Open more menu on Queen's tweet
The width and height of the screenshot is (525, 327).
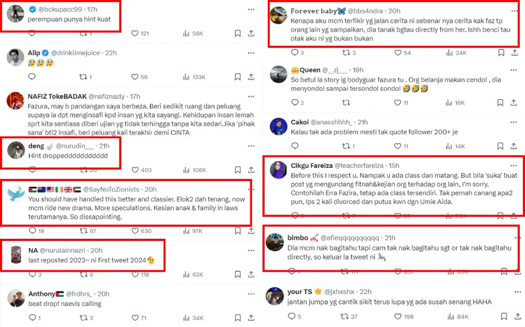513,70
